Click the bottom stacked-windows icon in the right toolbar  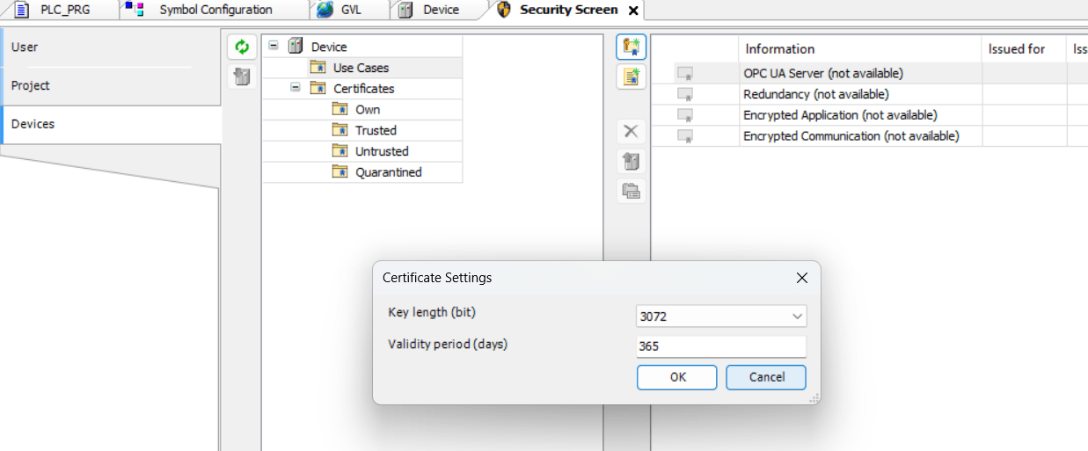(x=631, y=190)
